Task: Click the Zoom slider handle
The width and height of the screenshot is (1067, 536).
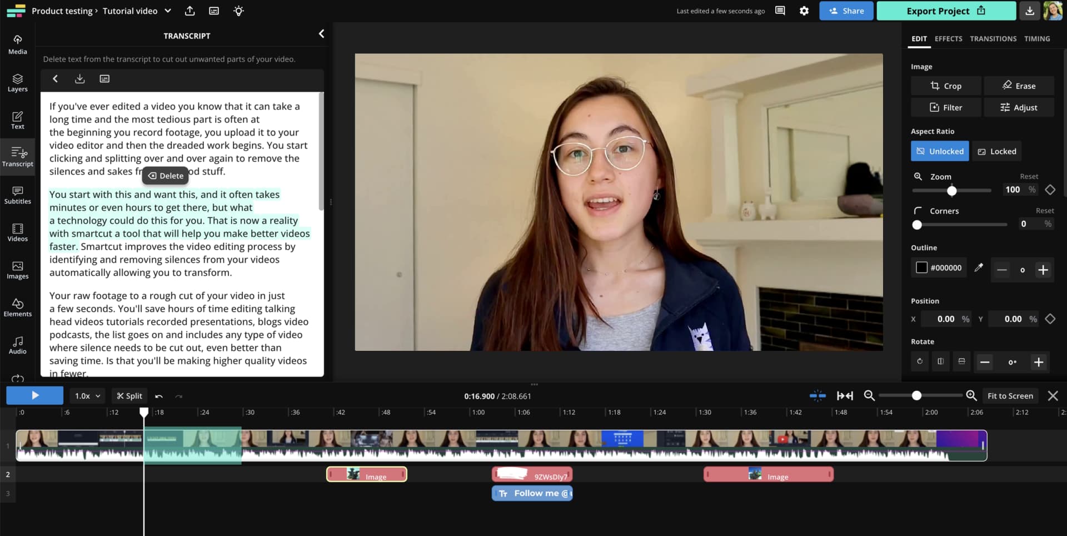Action: click(x=952, y=191)
